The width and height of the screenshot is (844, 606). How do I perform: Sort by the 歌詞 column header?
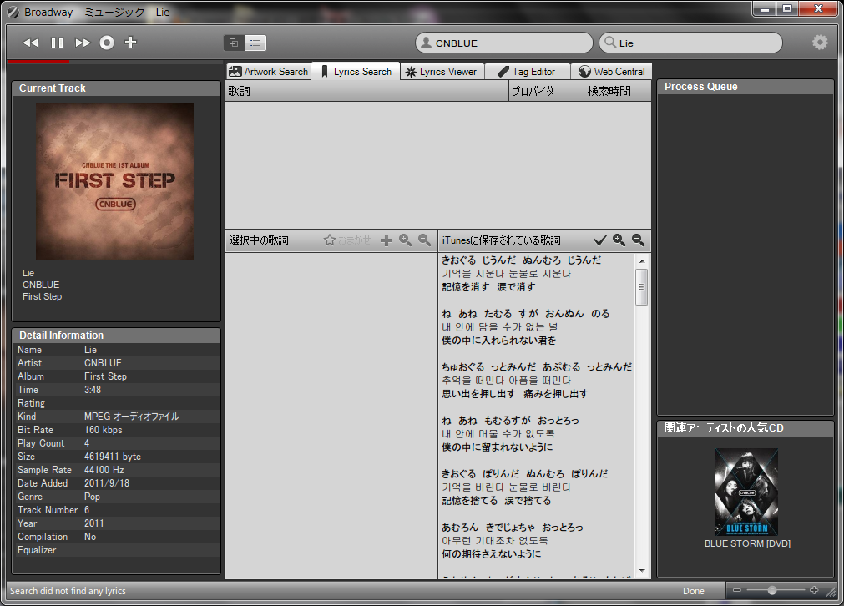click(366, 91)
